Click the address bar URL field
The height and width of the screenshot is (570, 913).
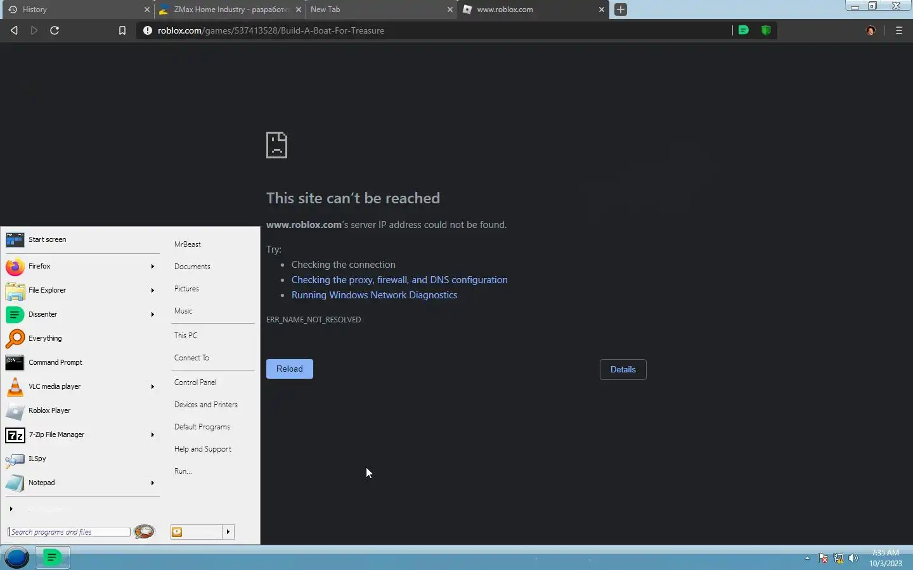(x=437, y=30)
